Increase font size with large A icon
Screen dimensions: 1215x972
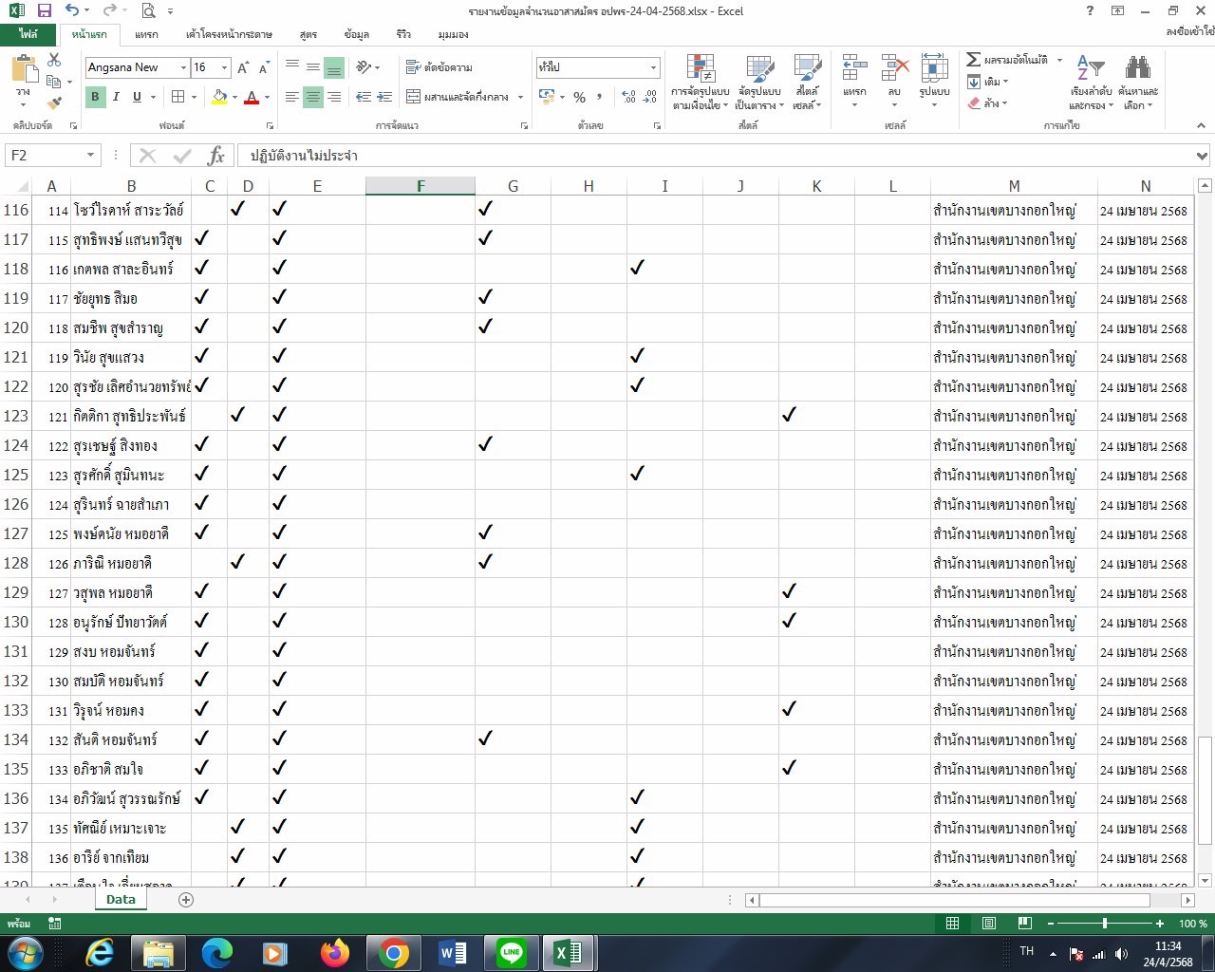(244, 67)
